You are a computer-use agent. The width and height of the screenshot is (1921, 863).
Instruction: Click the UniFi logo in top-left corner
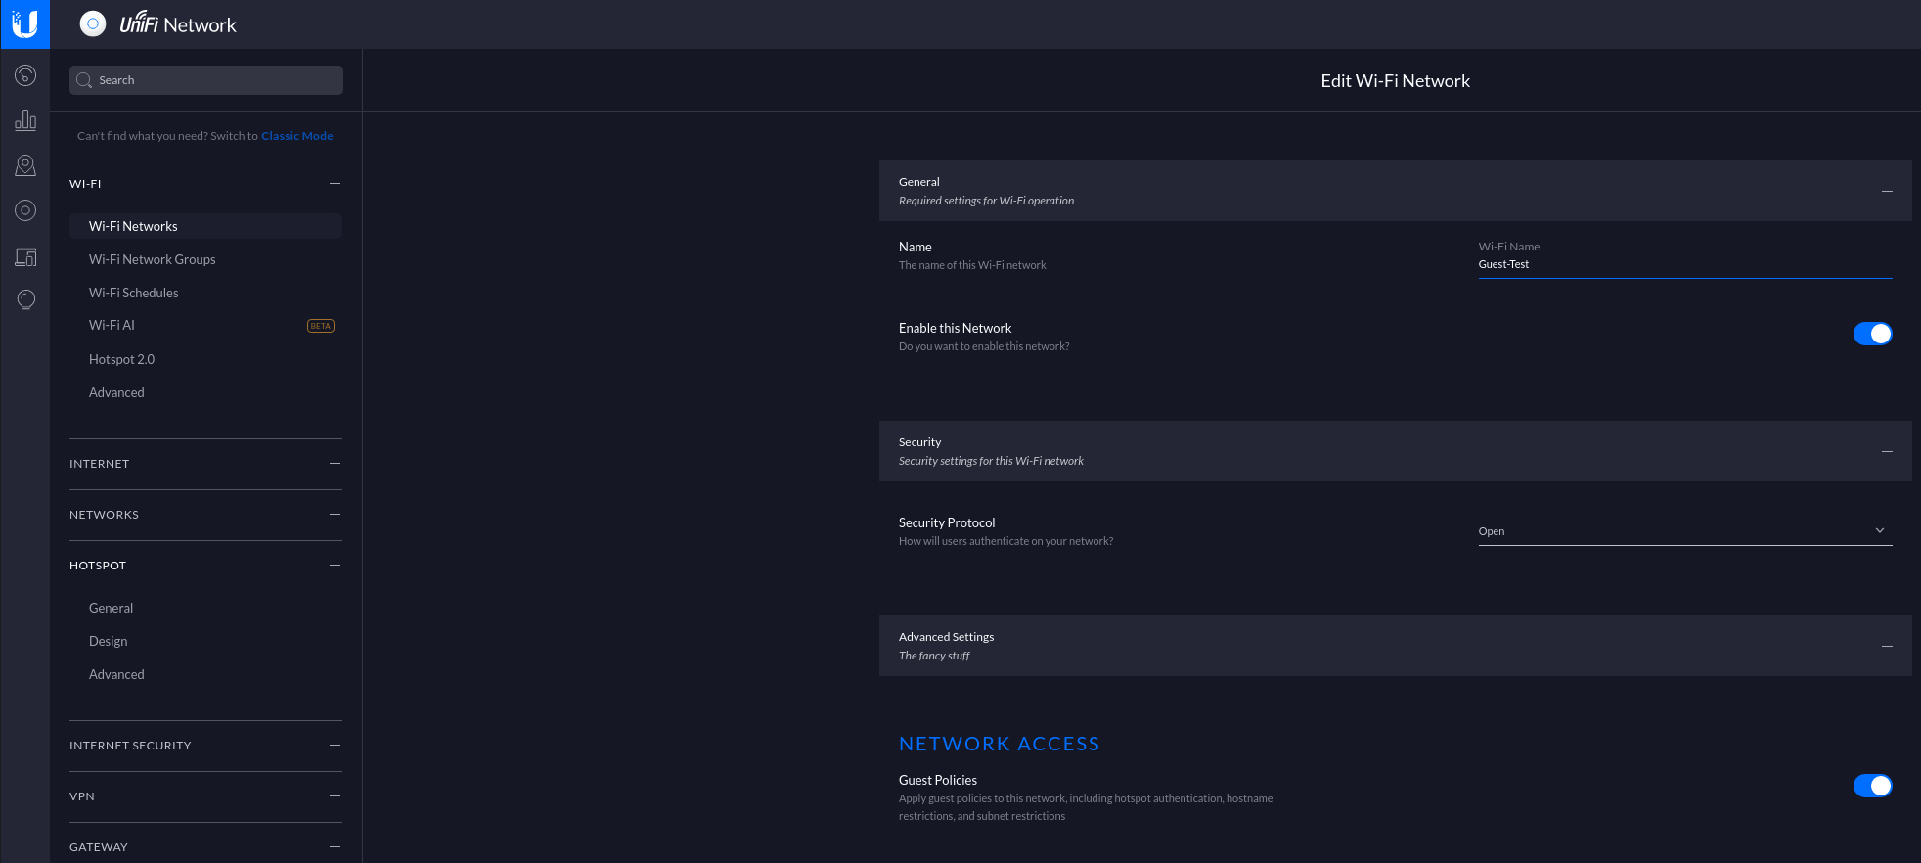coord(24,23)
